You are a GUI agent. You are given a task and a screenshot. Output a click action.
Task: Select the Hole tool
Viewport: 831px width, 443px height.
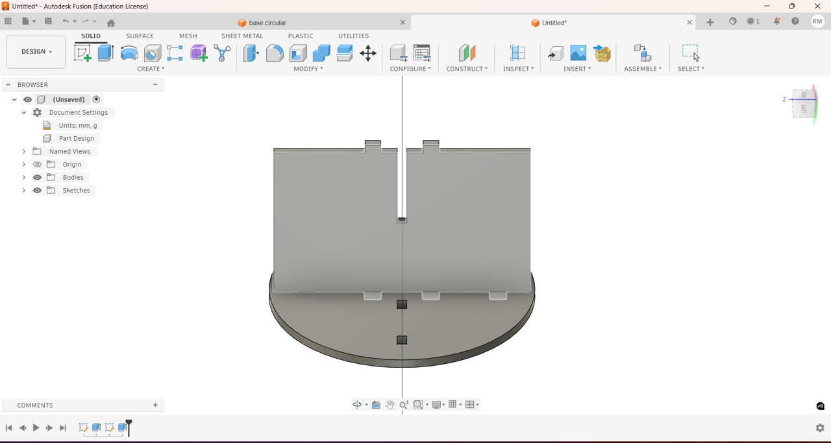click(153, 53)
